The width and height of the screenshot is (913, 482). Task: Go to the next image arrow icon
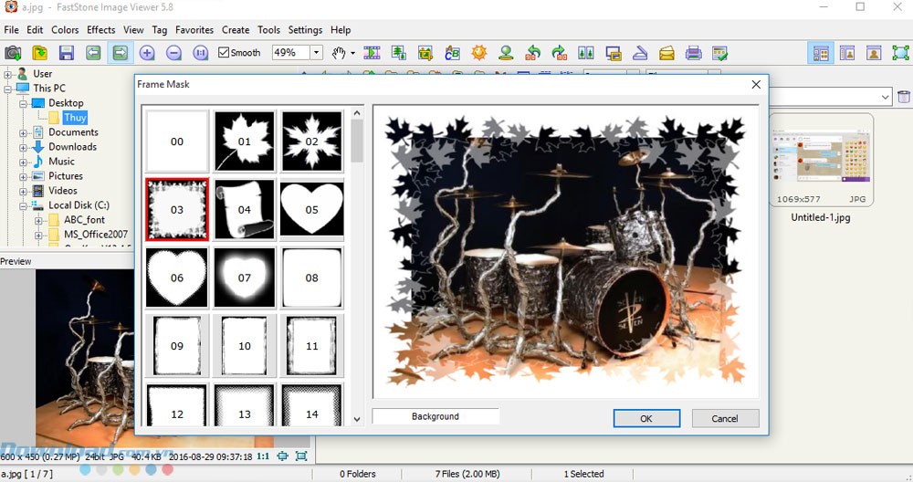120,53
